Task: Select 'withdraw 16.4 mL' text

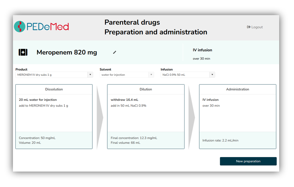Action: [124, 100]
